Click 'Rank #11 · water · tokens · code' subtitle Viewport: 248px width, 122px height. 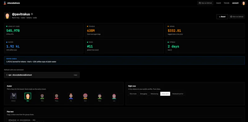click(x=24, y=18)
